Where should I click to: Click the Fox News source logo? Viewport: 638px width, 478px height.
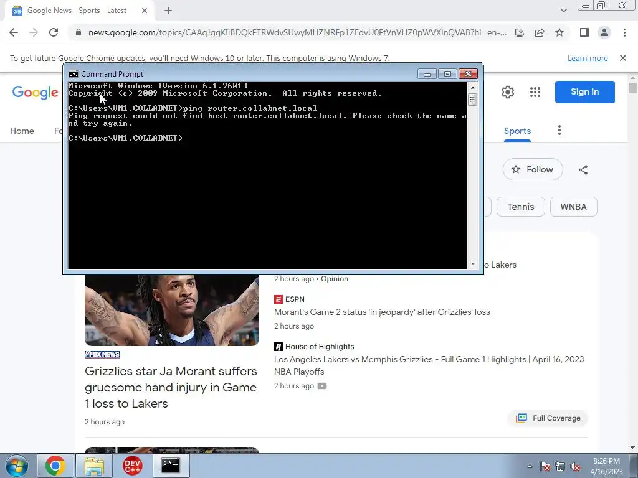[x=102, y=354]
